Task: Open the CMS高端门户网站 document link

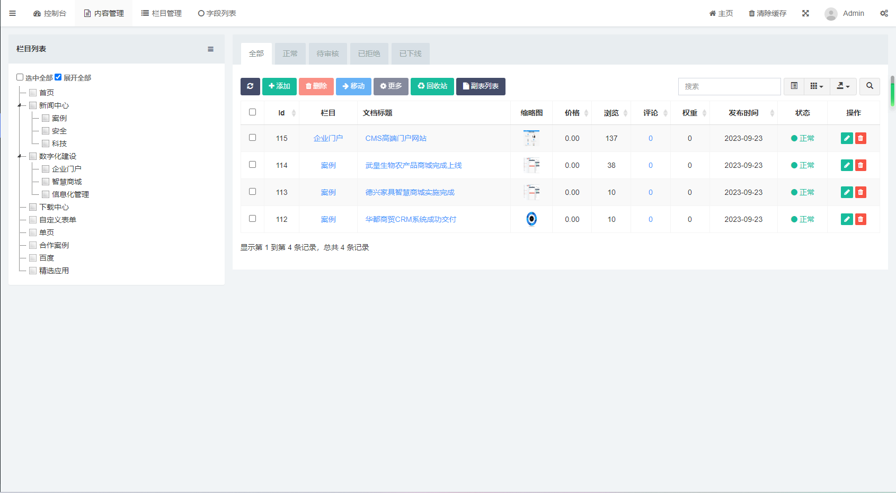Action: (396, 138)
